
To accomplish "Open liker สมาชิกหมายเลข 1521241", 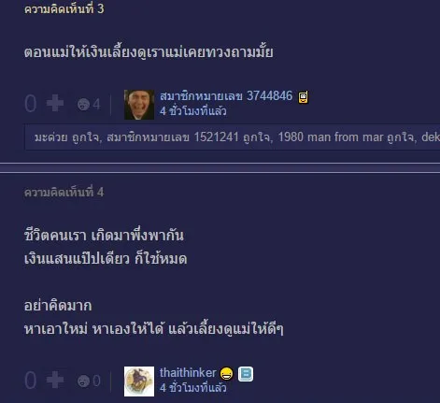I will (173, 137).
